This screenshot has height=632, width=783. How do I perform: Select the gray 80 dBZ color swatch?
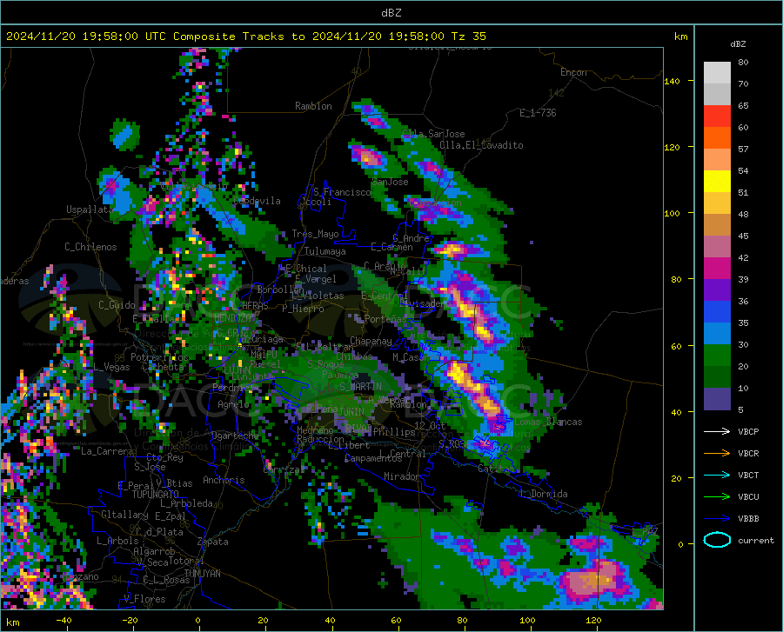[717, 73]
